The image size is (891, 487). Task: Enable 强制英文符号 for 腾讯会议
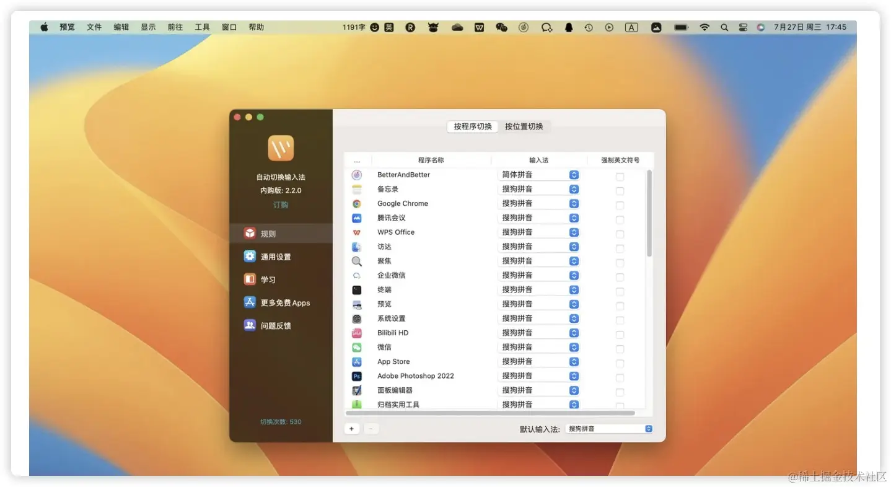(x=620, y=220)
